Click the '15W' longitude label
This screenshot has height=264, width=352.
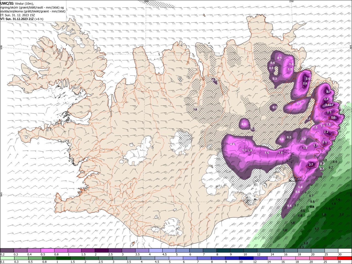[x=291, y=1]
